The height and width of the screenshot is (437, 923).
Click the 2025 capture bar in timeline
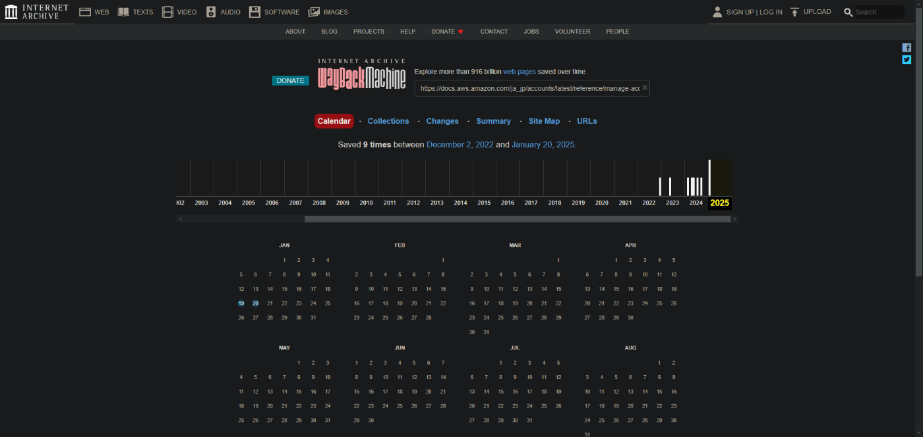pyautogui.click(x=710, y=178)
